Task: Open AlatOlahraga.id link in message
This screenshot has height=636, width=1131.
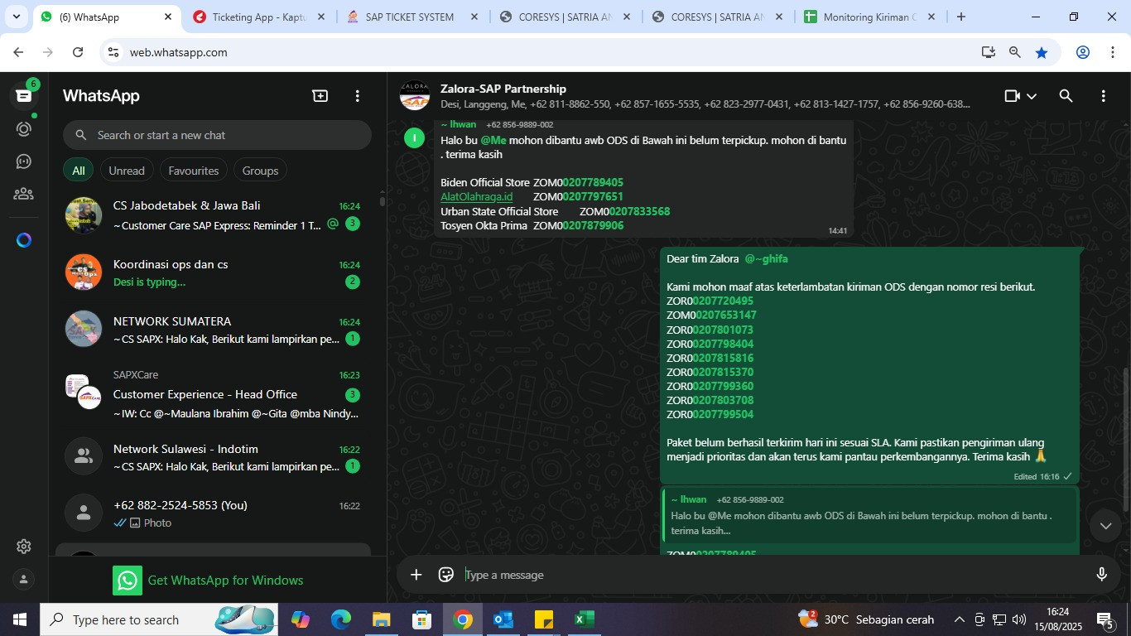Action: (476, 197)
